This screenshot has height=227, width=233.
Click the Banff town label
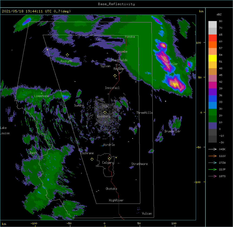click(34, 153)
